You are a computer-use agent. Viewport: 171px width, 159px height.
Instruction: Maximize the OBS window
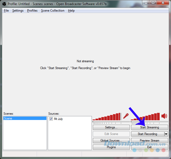click(153, 3)
